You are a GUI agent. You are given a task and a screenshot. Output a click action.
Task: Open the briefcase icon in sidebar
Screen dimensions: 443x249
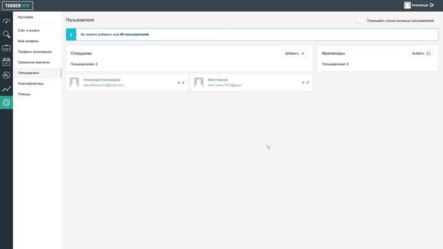click(x=6, y=48)
